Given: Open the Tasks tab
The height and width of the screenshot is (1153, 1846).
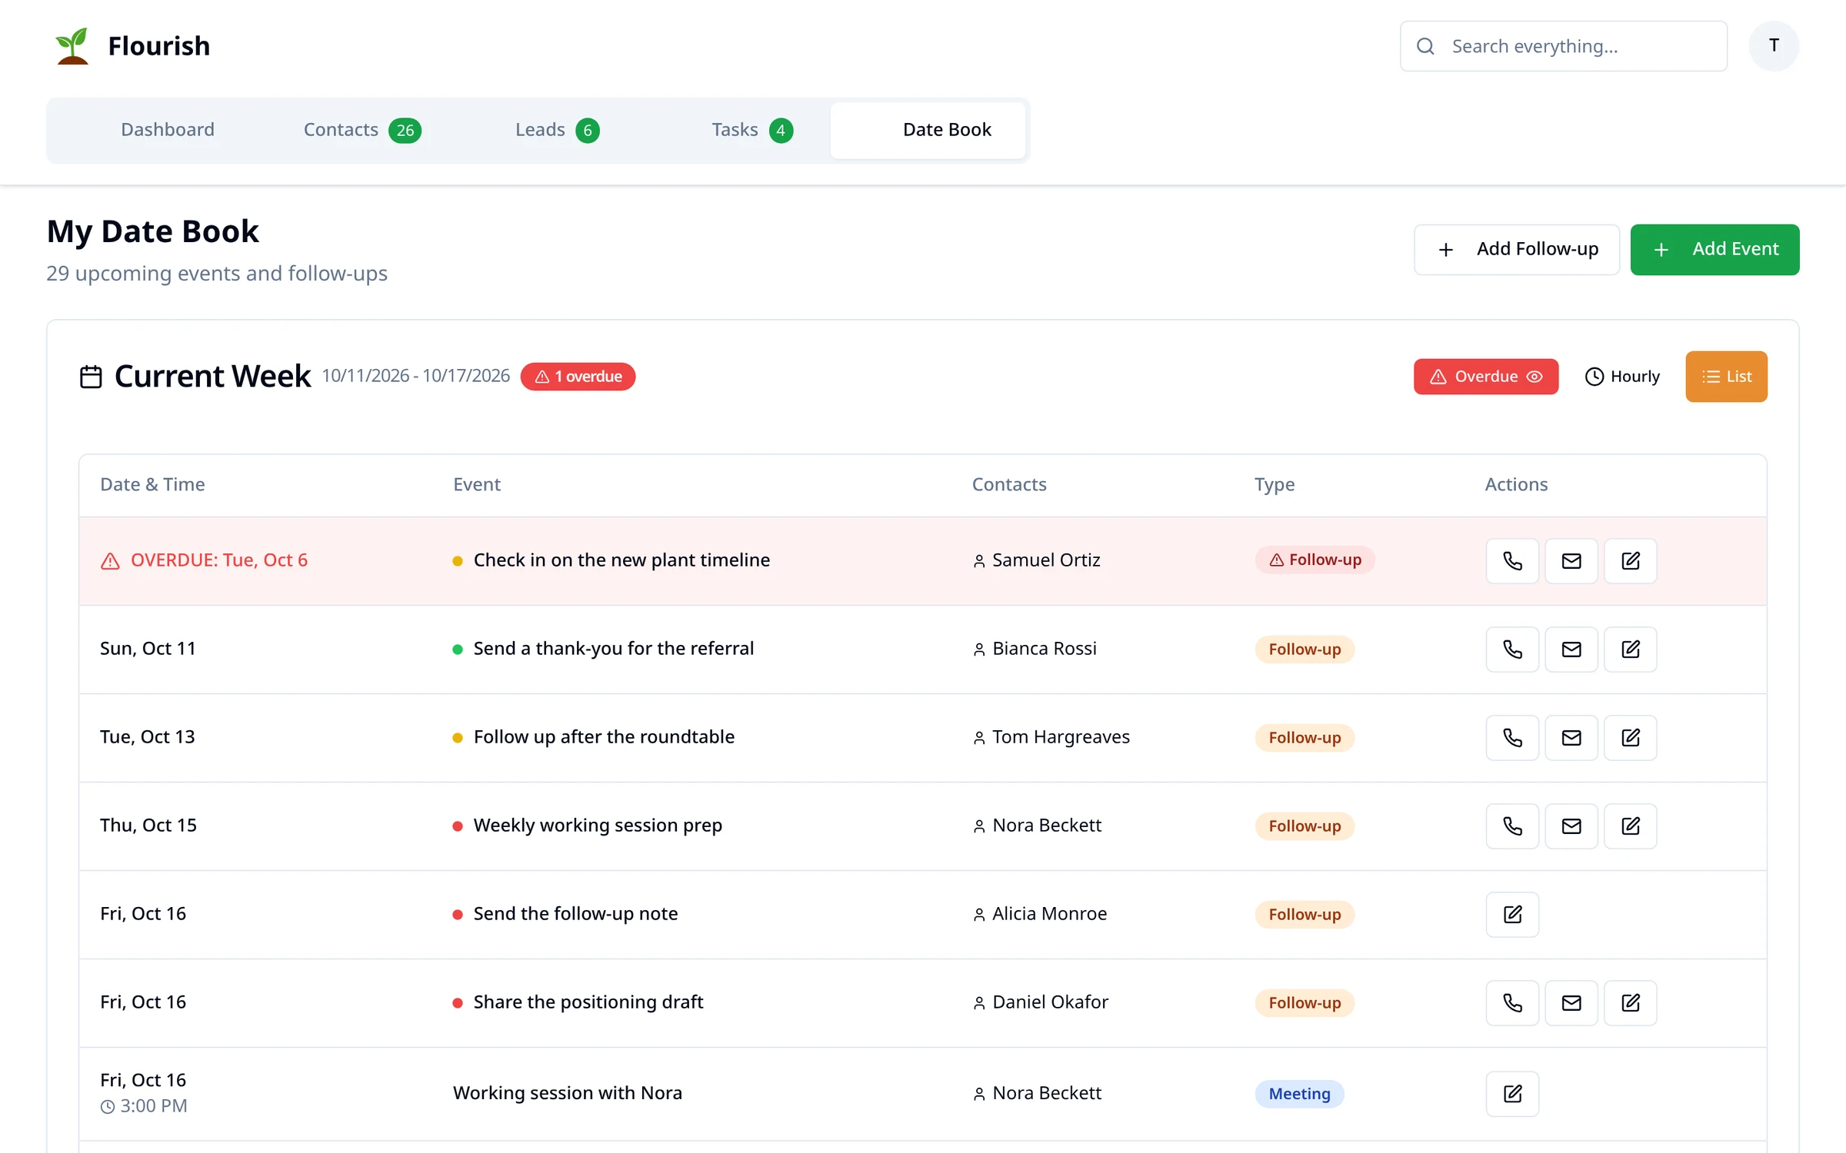Looking at the screenshot, I should click(751, 130).
